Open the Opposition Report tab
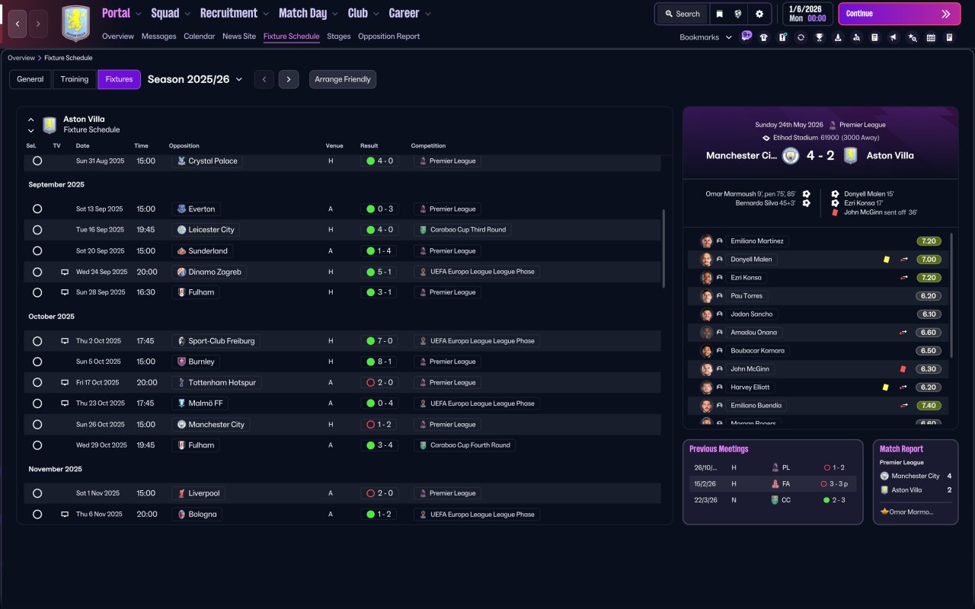Image resolution: width=975 pixels, height=609 pixels. click(388, 37)
